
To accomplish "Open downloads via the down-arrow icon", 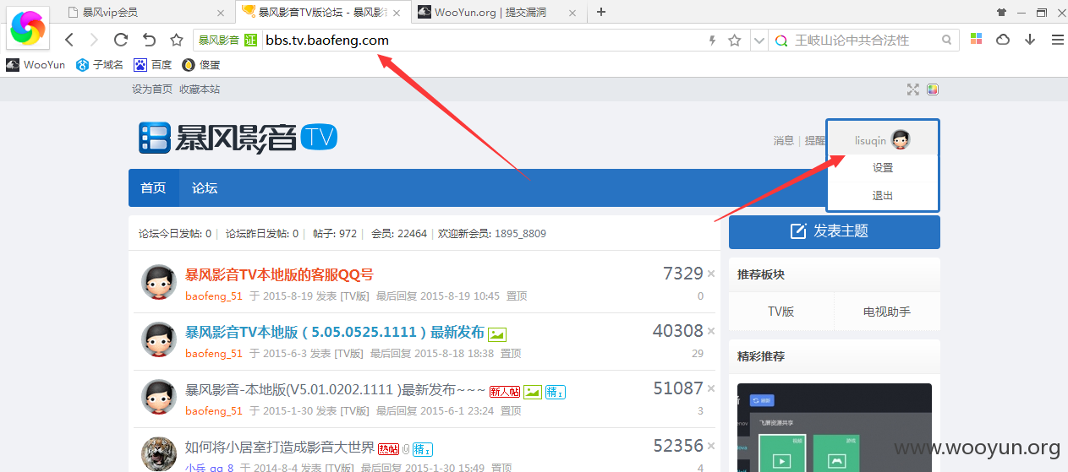I will 1030,40.
